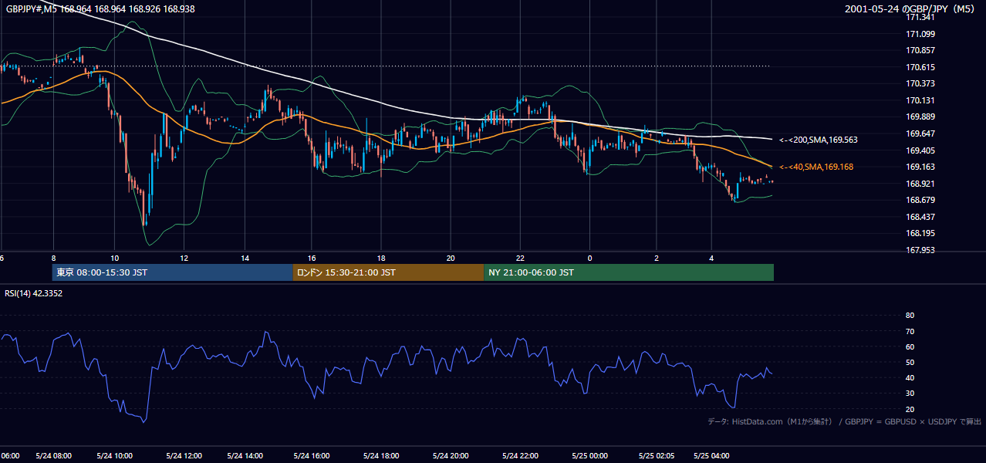Click price axis label 167.953
This screenshot has height=463, width=986.
click(920, 250)
